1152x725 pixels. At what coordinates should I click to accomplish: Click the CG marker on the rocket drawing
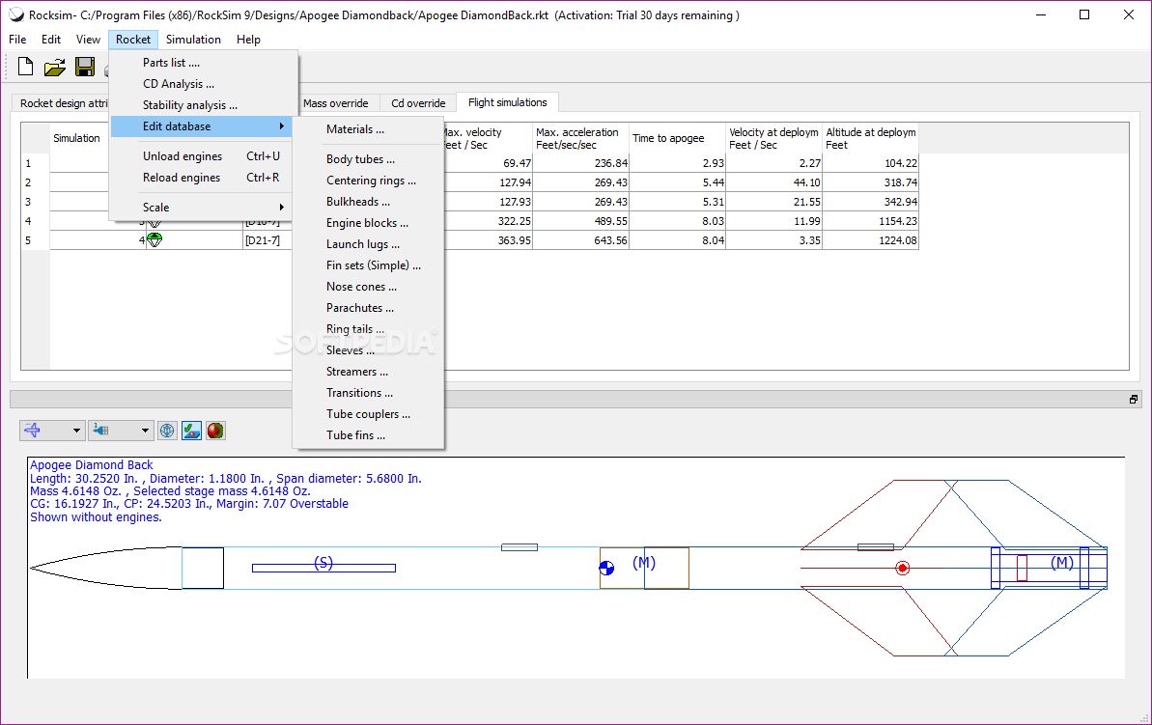[606, 568]
